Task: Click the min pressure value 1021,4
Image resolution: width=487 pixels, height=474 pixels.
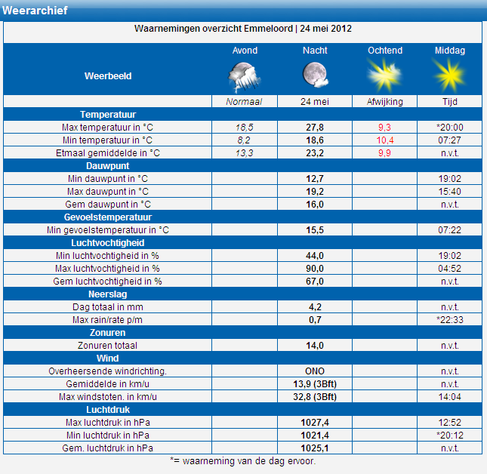Action: 315,436
